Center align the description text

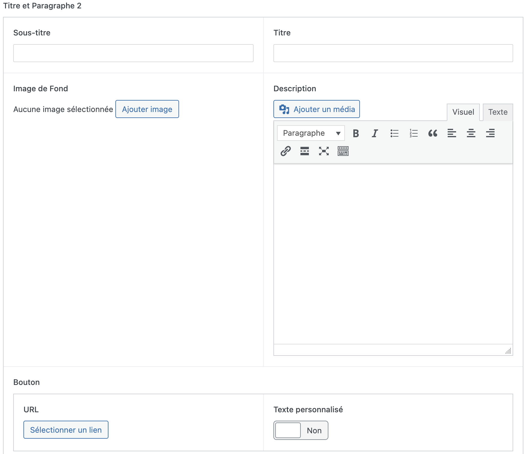point(471,133)
